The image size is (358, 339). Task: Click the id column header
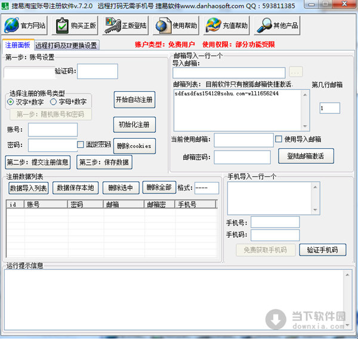coord(16,204)
